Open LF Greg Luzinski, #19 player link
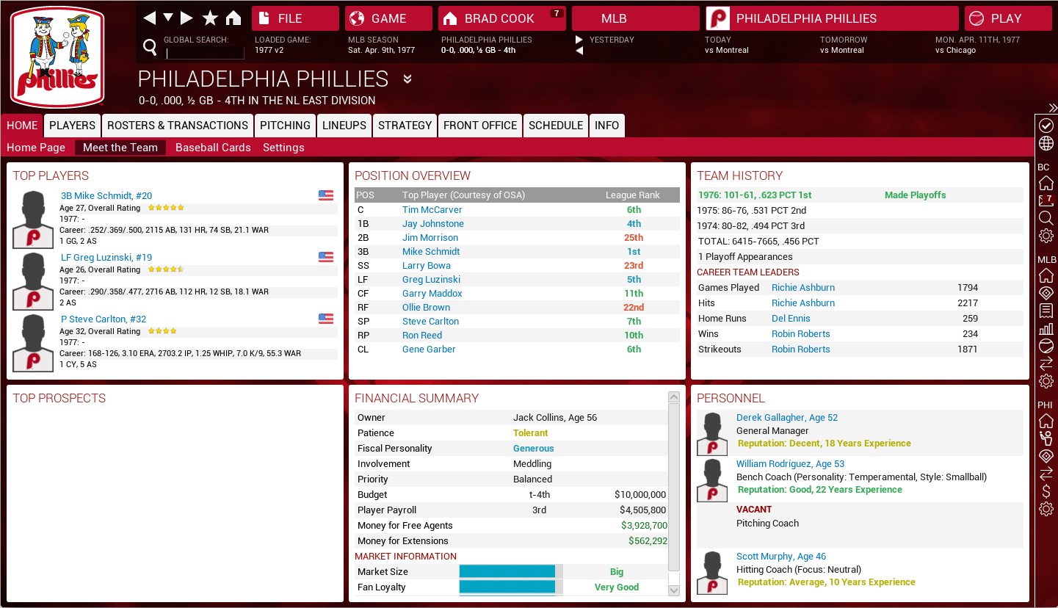Screen dimensions: 1058x608 (106, 258)
